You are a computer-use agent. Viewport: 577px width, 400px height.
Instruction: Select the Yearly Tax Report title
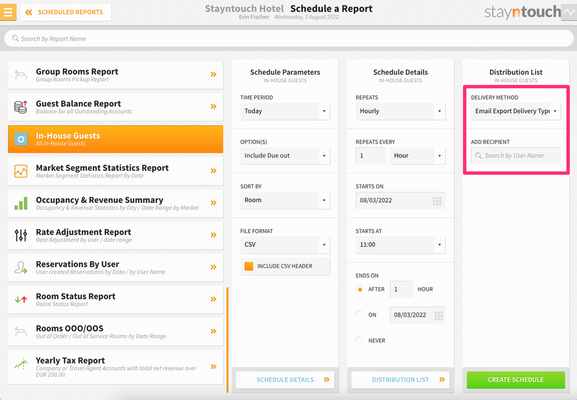tap(70, 360)
